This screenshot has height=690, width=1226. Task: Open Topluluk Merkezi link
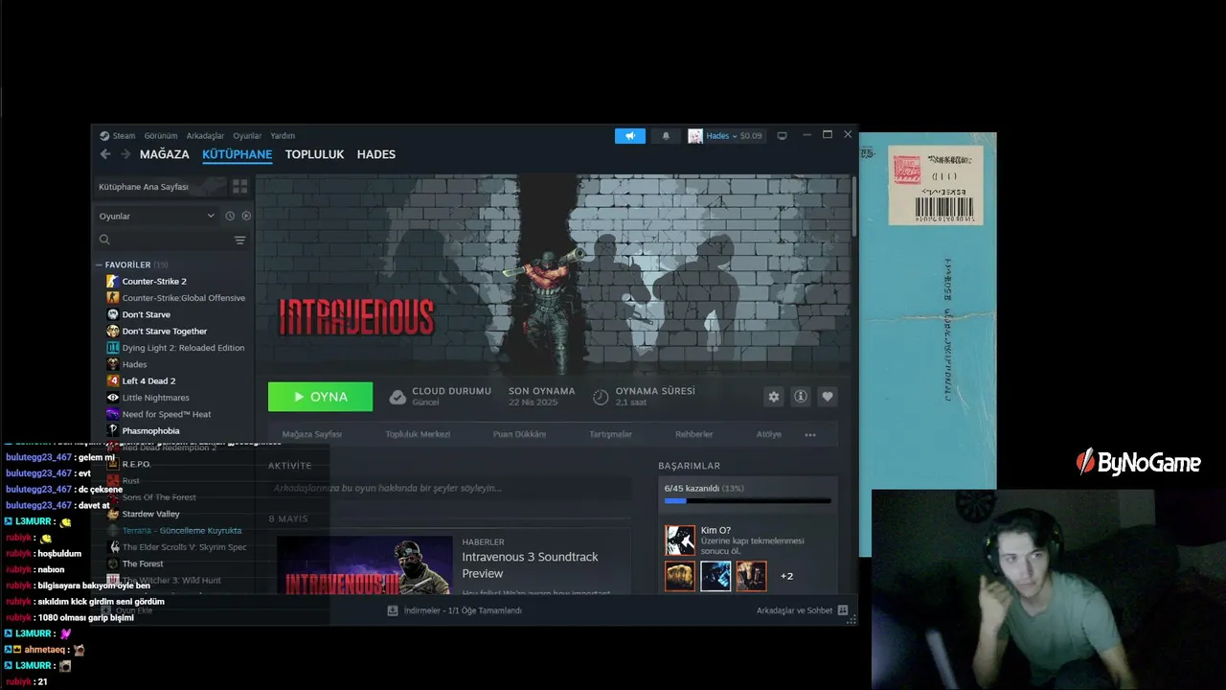click(418, 435)
